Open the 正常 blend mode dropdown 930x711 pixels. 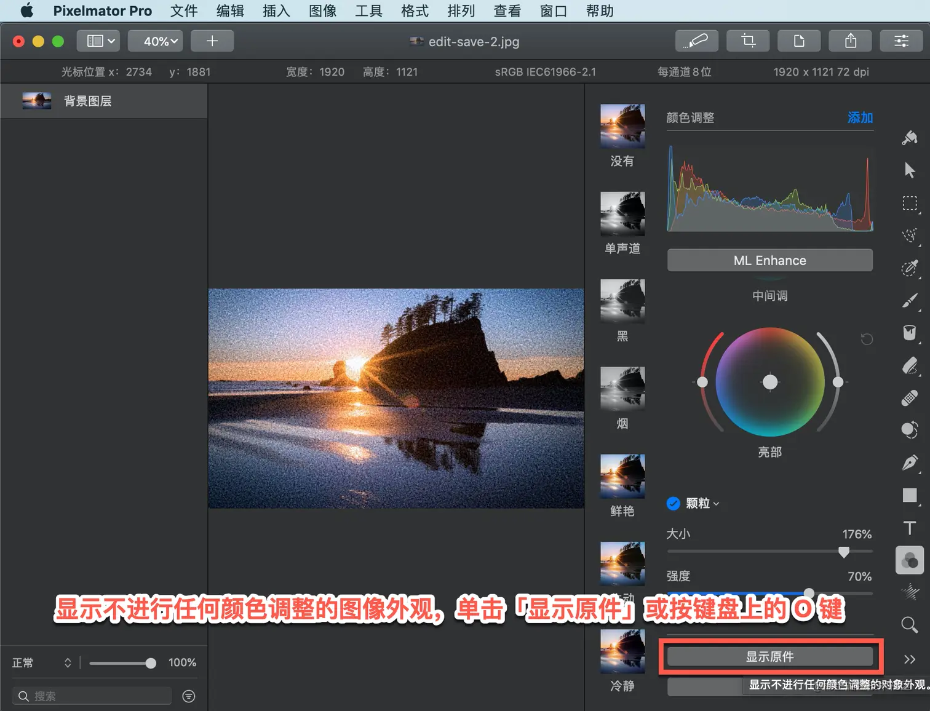pos(42,663)
